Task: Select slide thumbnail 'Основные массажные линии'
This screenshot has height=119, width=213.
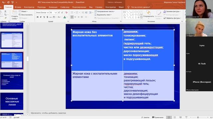Action: click(x=12, y=101)
